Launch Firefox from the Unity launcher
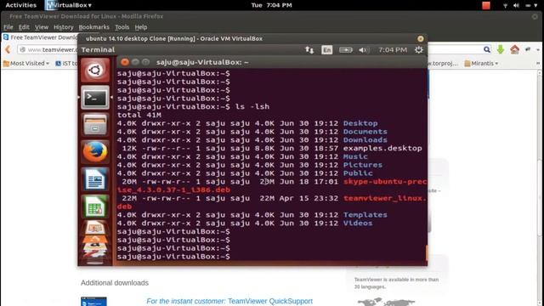Screen dimensions: 544x306 coord(95,152)
